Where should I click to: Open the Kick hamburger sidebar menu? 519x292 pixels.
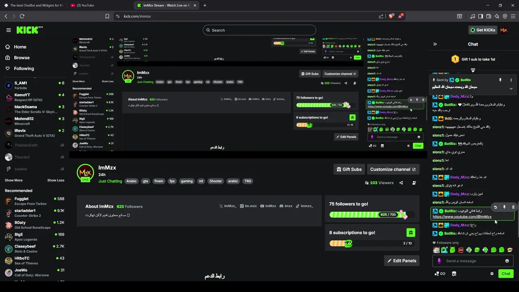coord(9,30)
